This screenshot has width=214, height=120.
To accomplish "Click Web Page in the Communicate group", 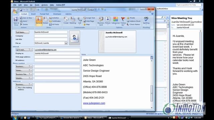I will pyautogui.click(x=89, y=21).
